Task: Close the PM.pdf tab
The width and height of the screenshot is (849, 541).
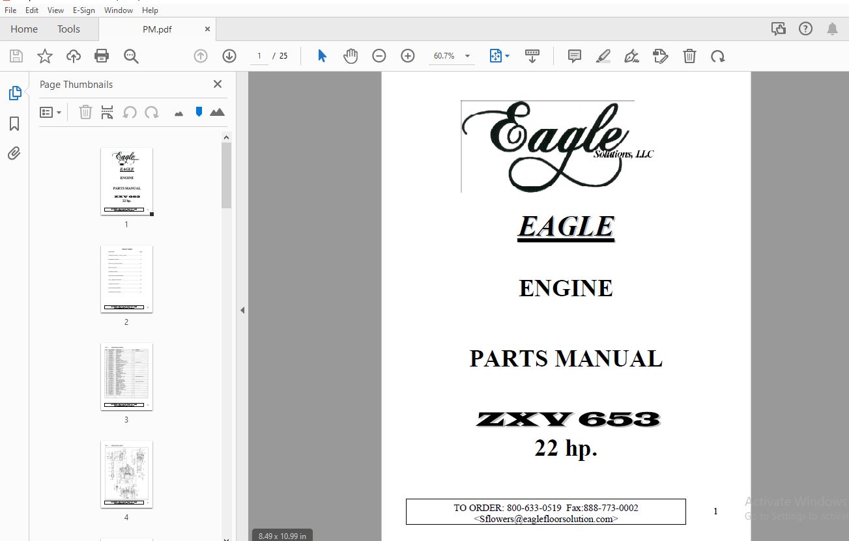Action: coord(207,29)
